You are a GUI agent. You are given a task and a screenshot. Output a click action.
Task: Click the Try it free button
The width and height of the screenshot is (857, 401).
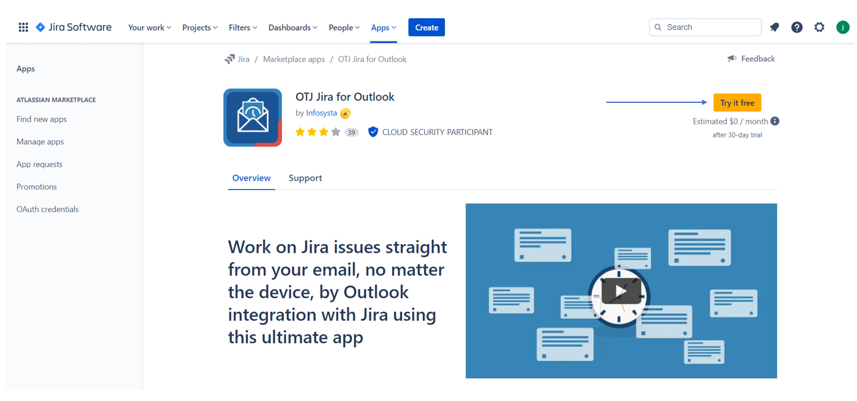click(x=737, y=103)
